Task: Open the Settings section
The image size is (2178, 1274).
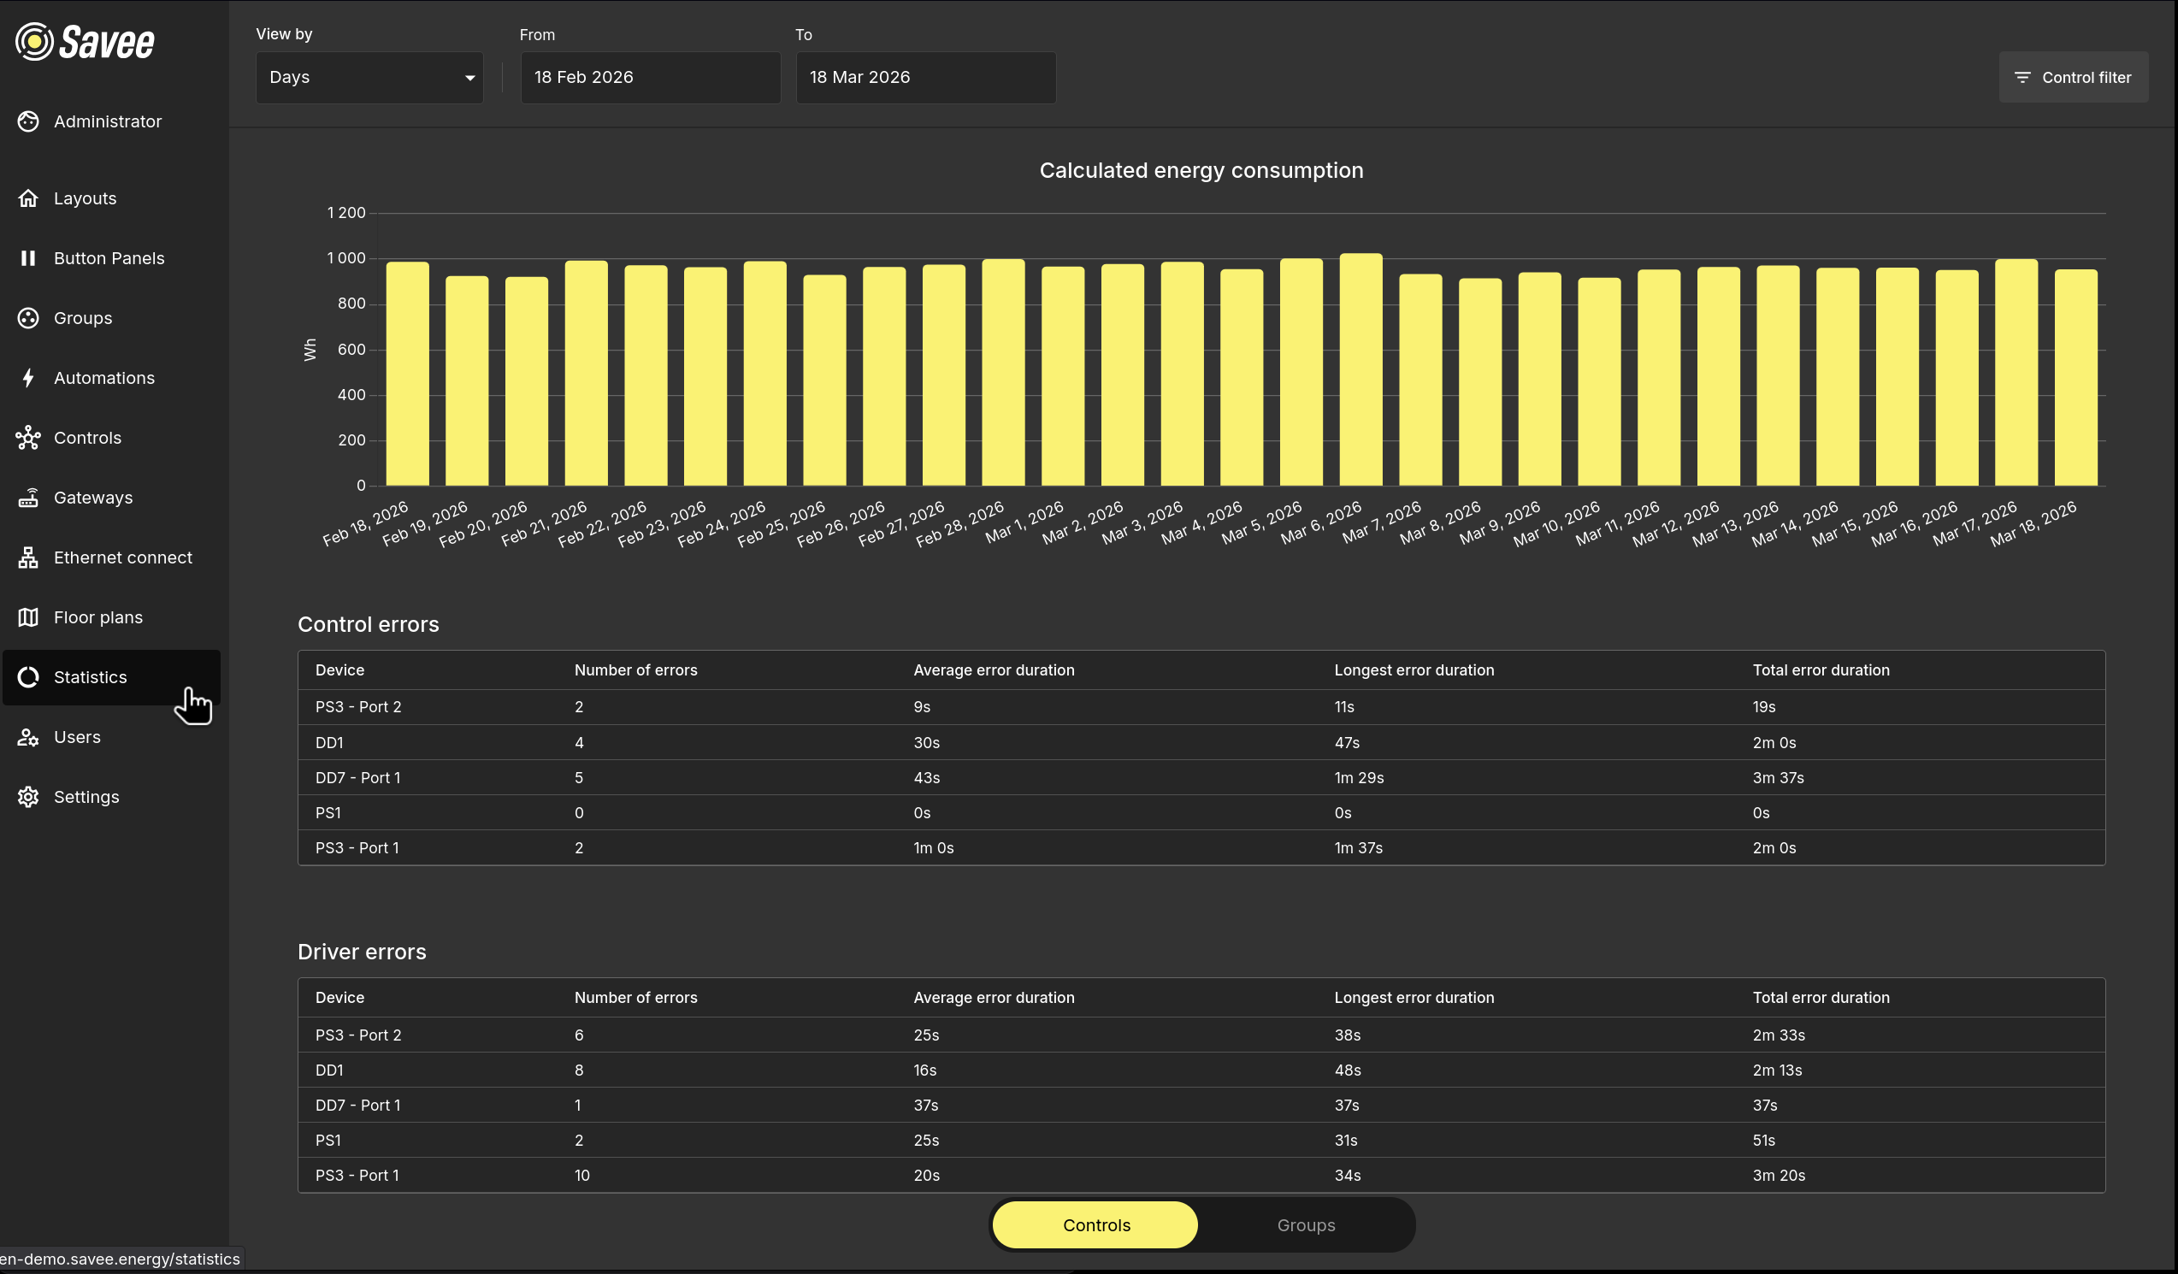Action: click(86, 796)
